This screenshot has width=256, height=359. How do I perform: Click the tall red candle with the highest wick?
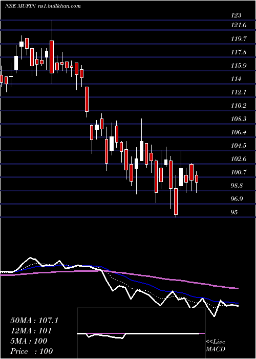52,57
